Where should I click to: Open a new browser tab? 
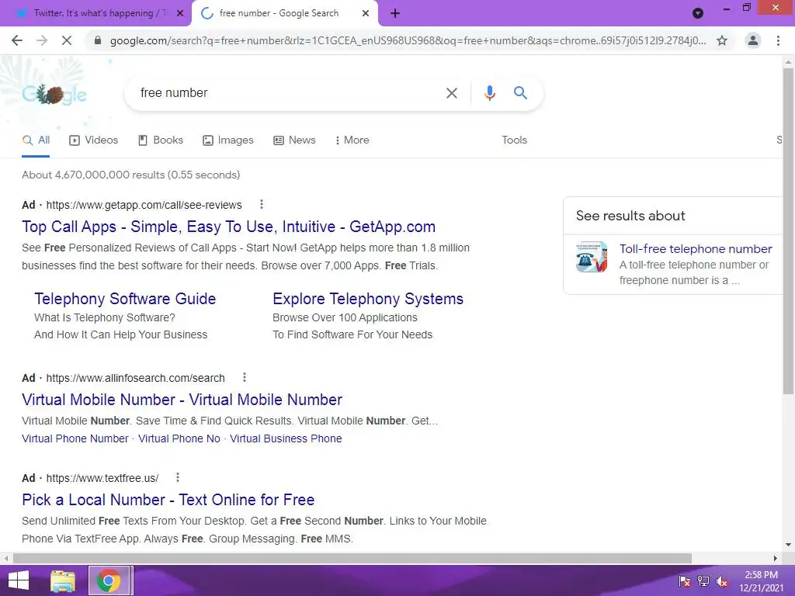point(395,14)
